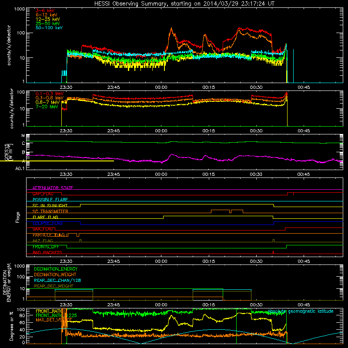The height and width of the screenshot is (348, 348).
Task: Click the Absolute geomagnetic latitude label
Action: [x=301, y=311]
